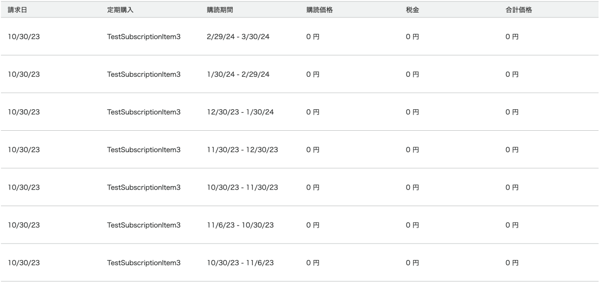
Task: Click the 合計価格 0 円 in the 11/6/23 - 10/30/23 row
Action: point(512,225)
